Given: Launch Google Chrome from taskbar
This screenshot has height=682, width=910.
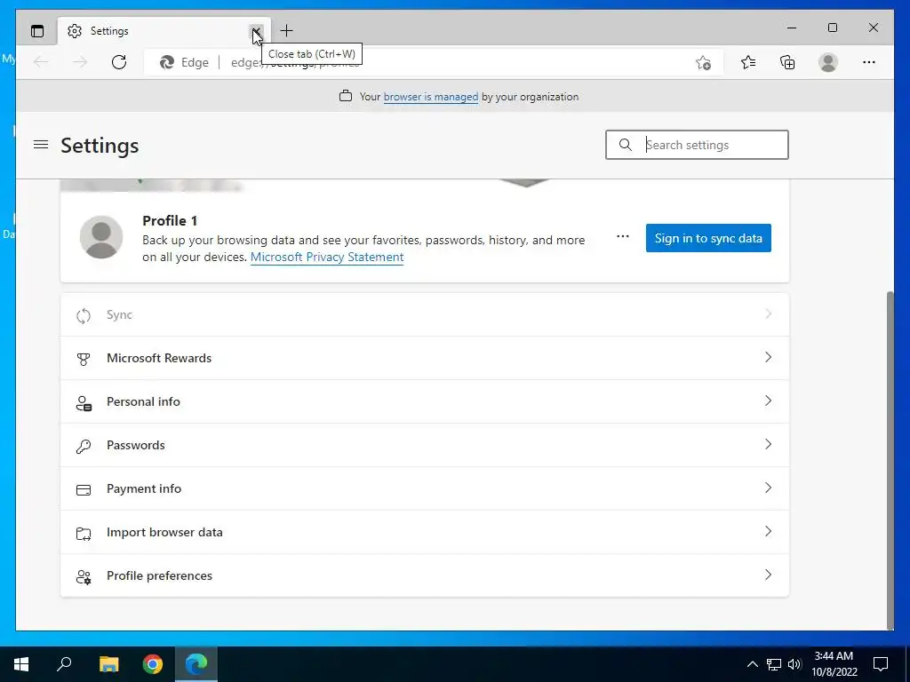Looking at the screenshot, I should point(153,664).
